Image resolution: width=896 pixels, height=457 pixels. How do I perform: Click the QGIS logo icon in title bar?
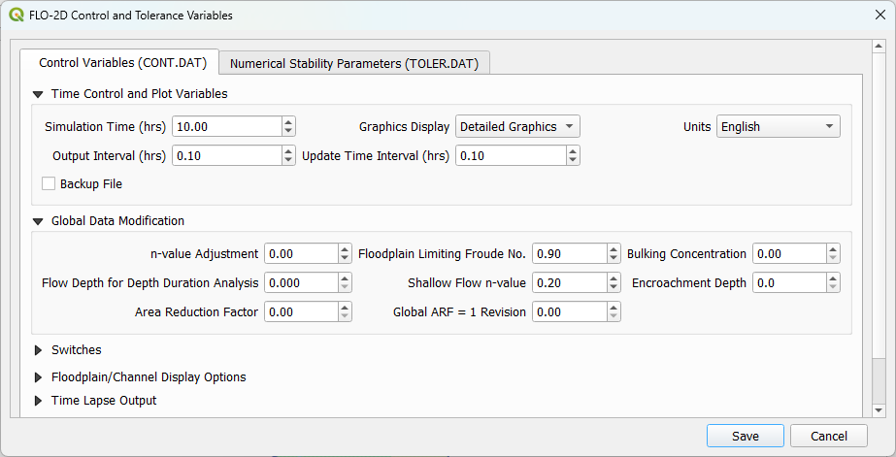pos(17,16)
